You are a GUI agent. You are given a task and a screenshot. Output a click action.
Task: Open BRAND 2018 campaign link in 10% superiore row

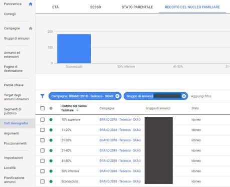[120, 120]
